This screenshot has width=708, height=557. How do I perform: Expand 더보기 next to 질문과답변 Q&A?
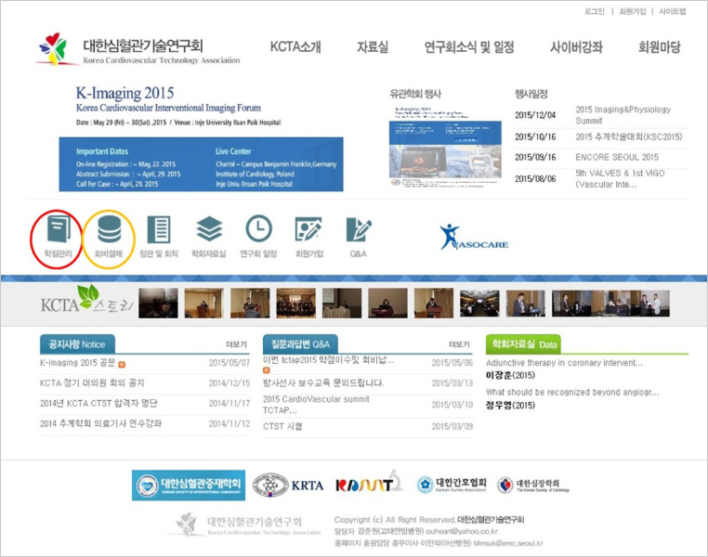coord(459,343)
